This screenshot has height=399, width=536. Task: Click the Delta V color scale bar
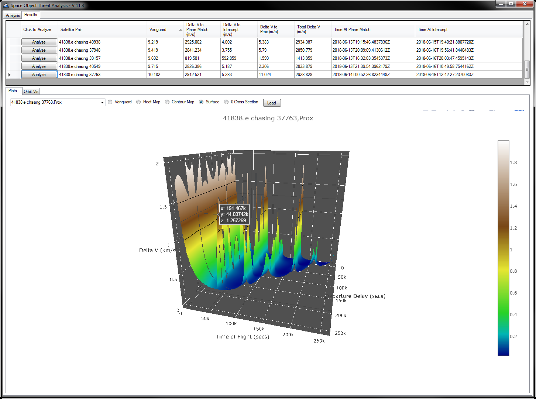(503, 248)
